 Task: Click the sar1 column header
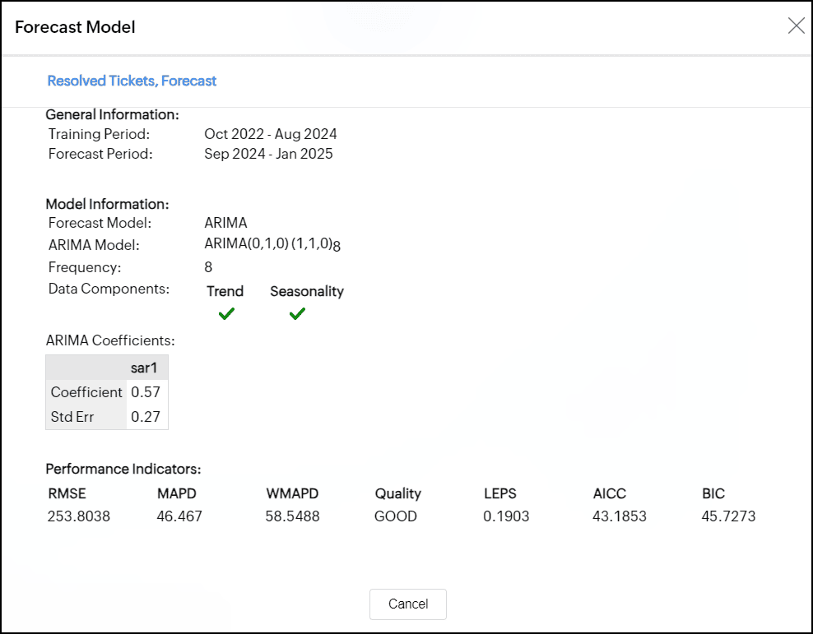point(144,368)
